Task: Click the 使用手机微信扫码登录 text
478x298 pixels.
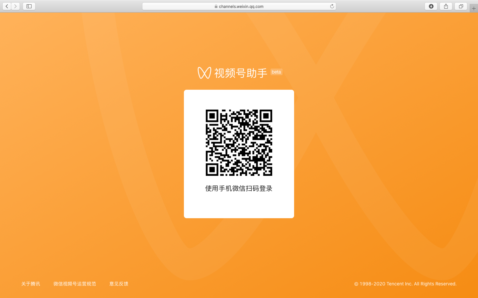Action: [239, 188]
